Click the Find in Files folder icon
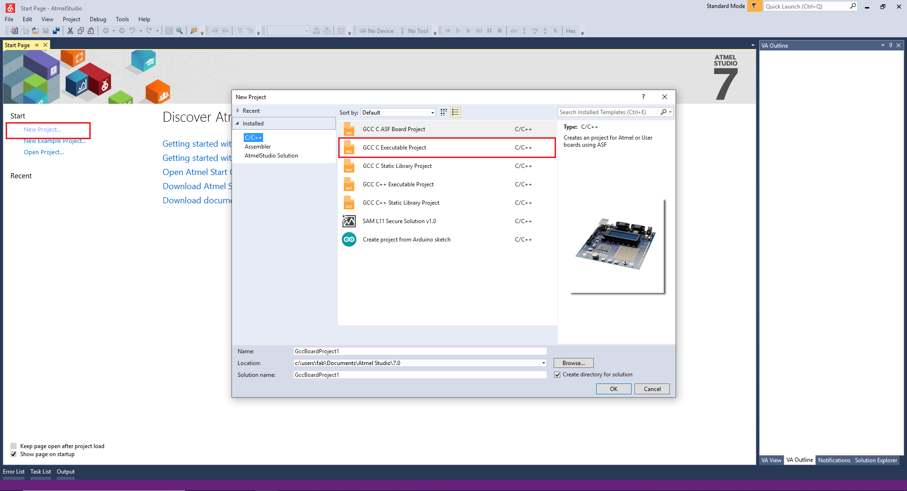Image resolution: width=907 pixels, height=491 pixels. [x=194, y=31]
